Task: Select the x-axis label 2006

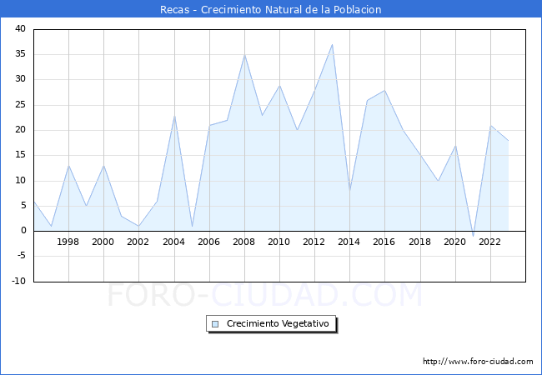Action: point(208,242)
